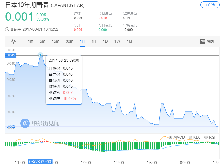Click the 0.045 price axis label
223x167 pixels.
[x=11, y=55]
